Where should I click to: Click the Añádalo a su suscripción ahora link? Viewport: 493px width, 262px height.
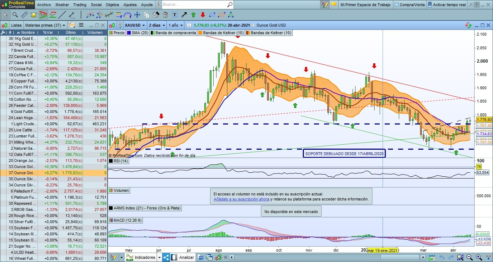241,199
